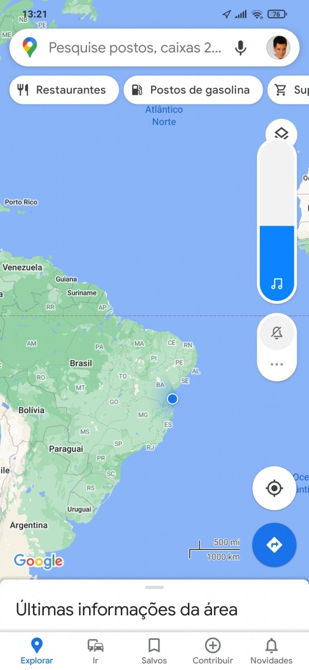Open the three-dot volume options
The image size is (309, 670).
click(x=277, y=364)
